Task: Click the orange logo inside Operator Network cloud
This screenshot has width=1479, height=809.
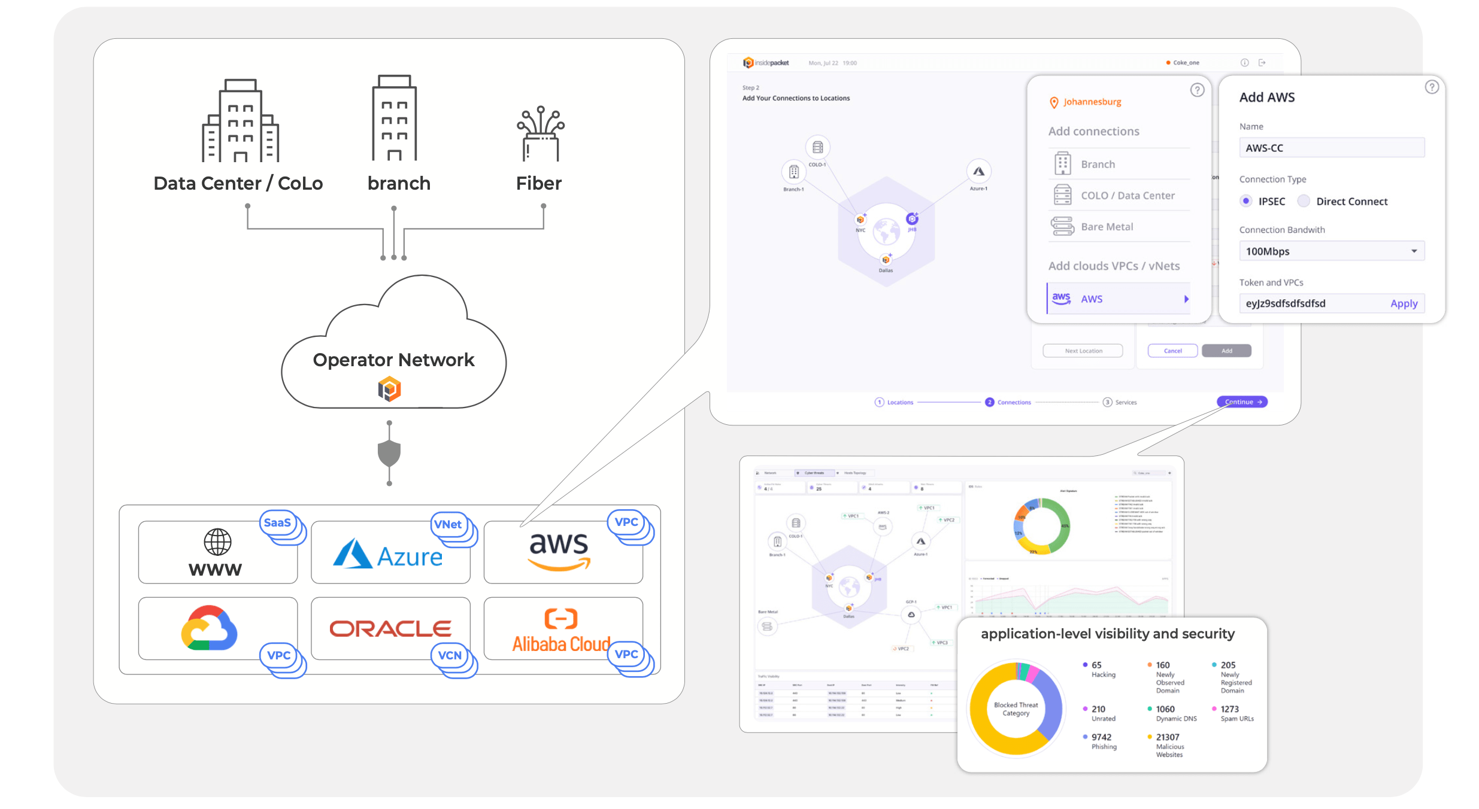Action: (389, 389)
